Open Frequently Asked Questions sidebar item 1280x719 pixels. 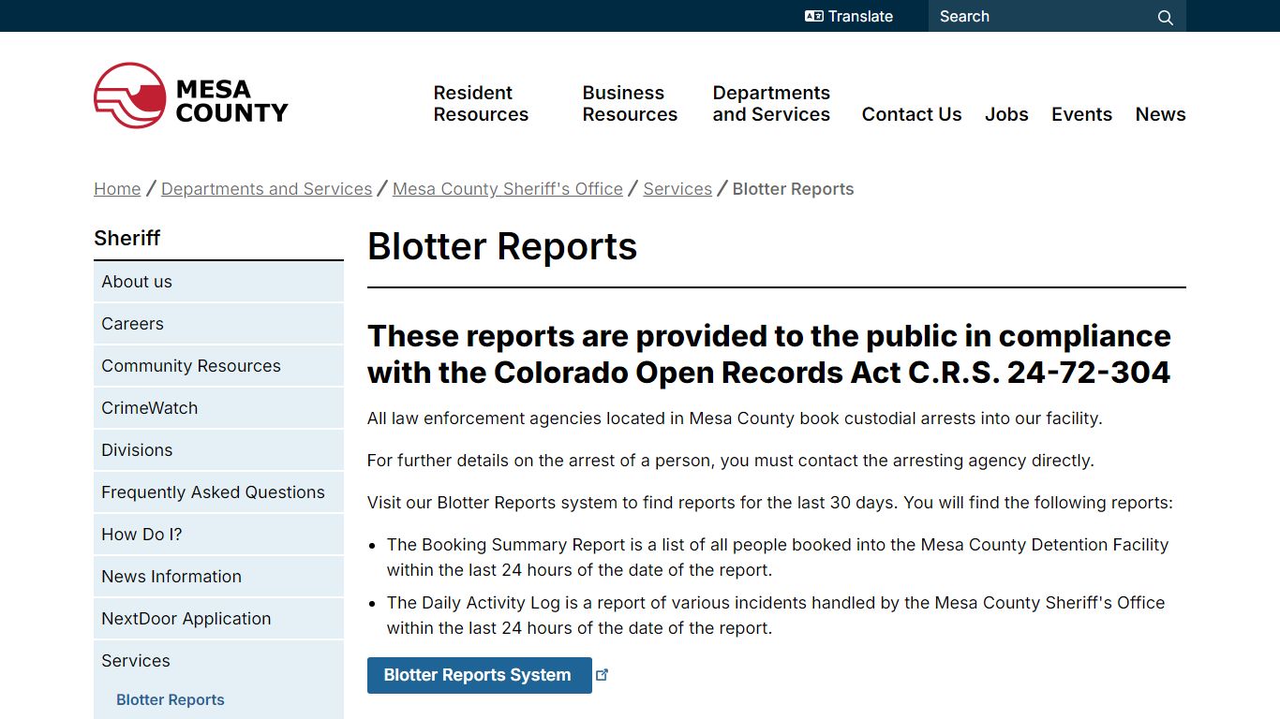[x=218, y=492]
